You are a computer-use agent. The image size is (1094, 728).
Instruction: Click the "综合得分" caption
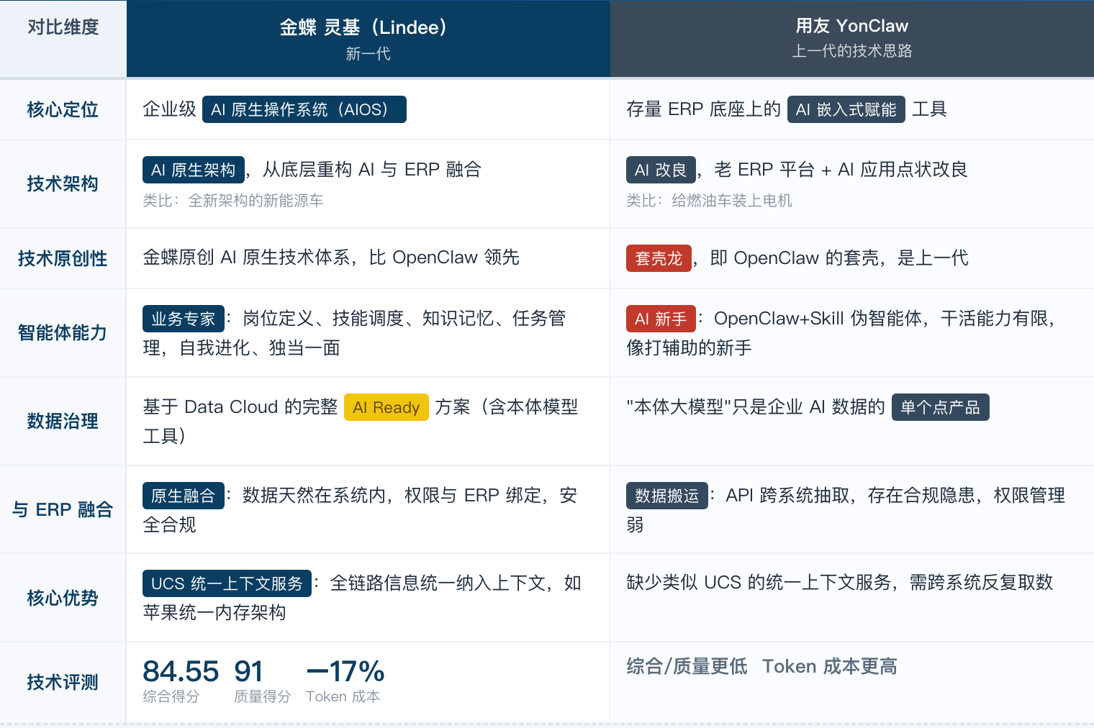(171, 696)
